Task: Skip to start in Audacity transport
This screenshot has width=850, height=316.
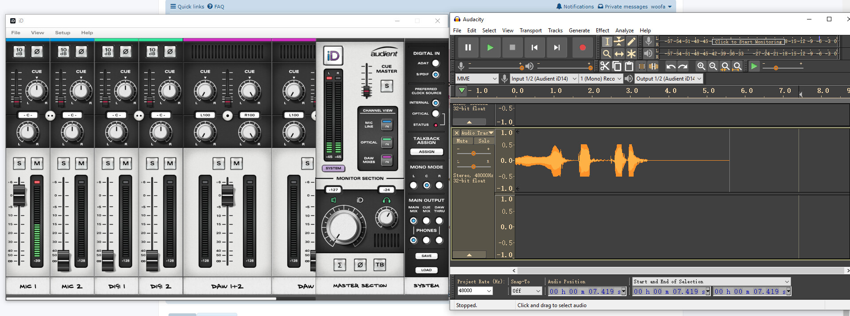Action: [534, 47]
